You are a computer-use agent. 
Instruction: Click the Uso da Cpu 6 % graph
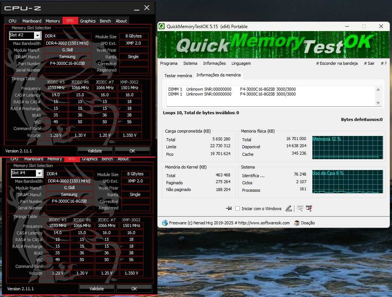[x=347, y=182]
